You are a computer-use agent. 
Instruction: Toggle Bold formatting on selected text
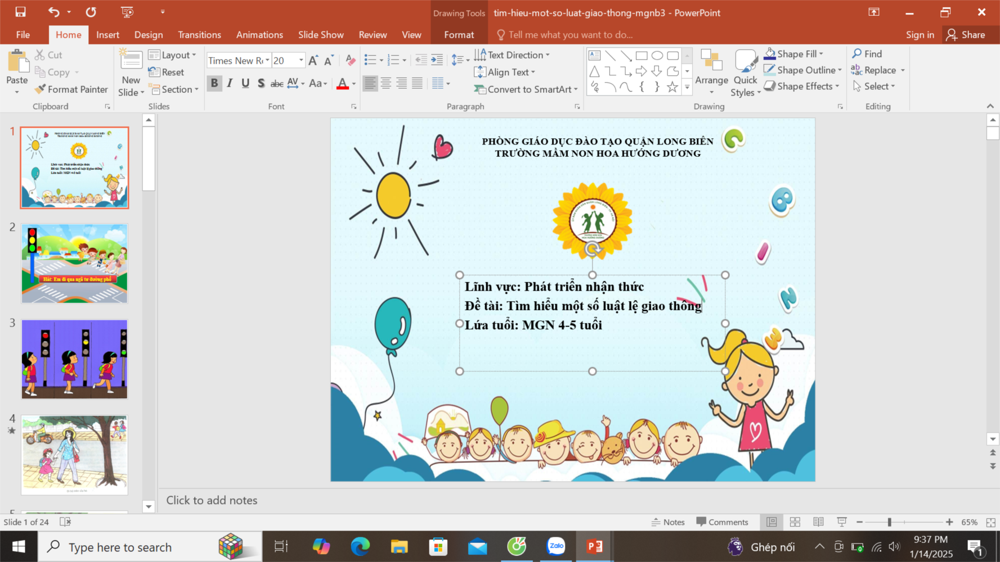[x=214, y=84]
